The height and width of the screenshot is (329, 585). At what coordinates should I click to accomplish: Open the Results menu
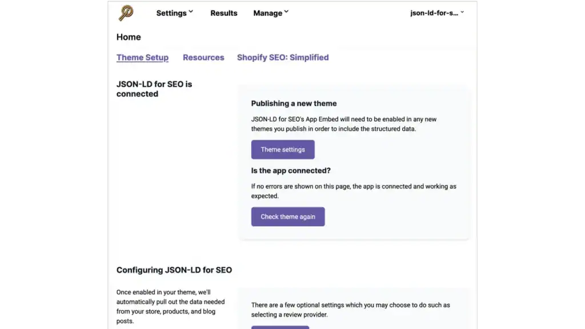tap(223, 13)
